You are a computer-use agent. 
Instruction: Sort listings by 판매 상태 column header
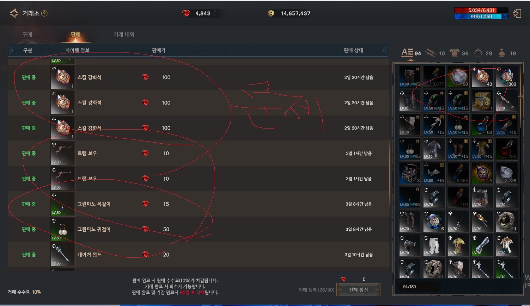353,50
